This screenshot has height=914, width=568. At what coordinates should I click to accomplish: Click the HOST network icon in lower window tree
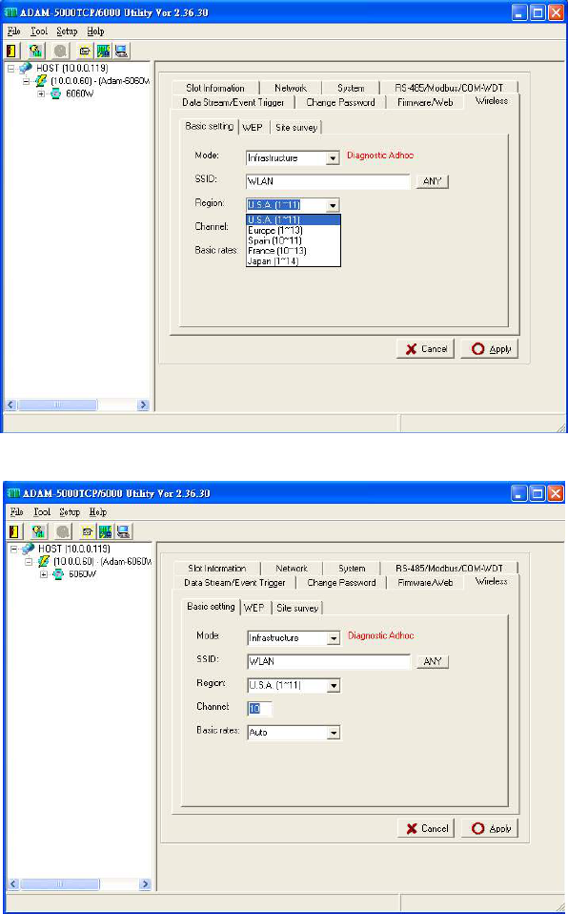pos(29,549)
